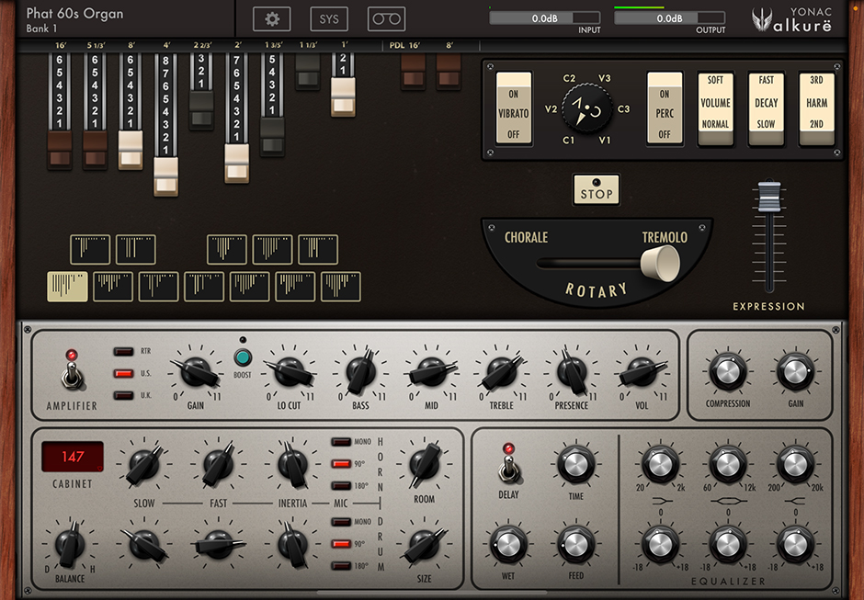Select the horn MONO mic option
This screenshot has width=864, height=600.
tap(342, 442)
